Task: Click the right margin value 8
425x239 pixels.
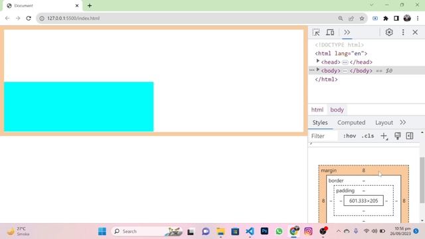Action: point(404,200)
